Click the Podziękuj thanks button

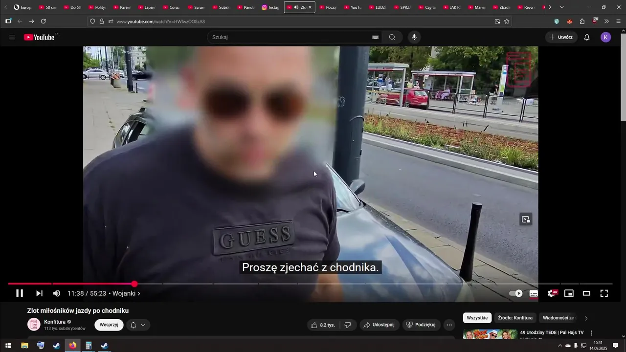[x=422, y=325]
